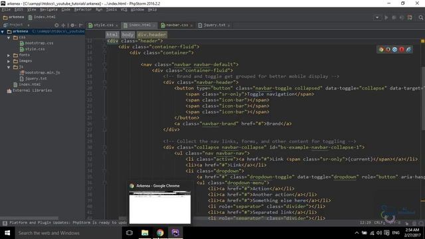
Task: Open in Opera browser icon in editor
Action: [x=401, y=49]
